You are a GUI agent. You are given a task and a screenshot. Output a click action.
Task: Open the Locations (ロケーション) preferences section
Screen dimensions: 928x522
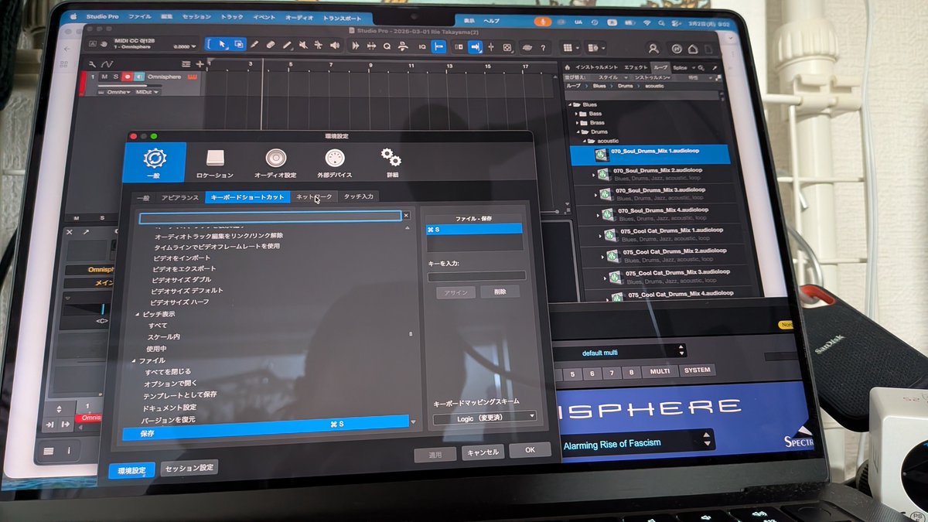point(215,163)
